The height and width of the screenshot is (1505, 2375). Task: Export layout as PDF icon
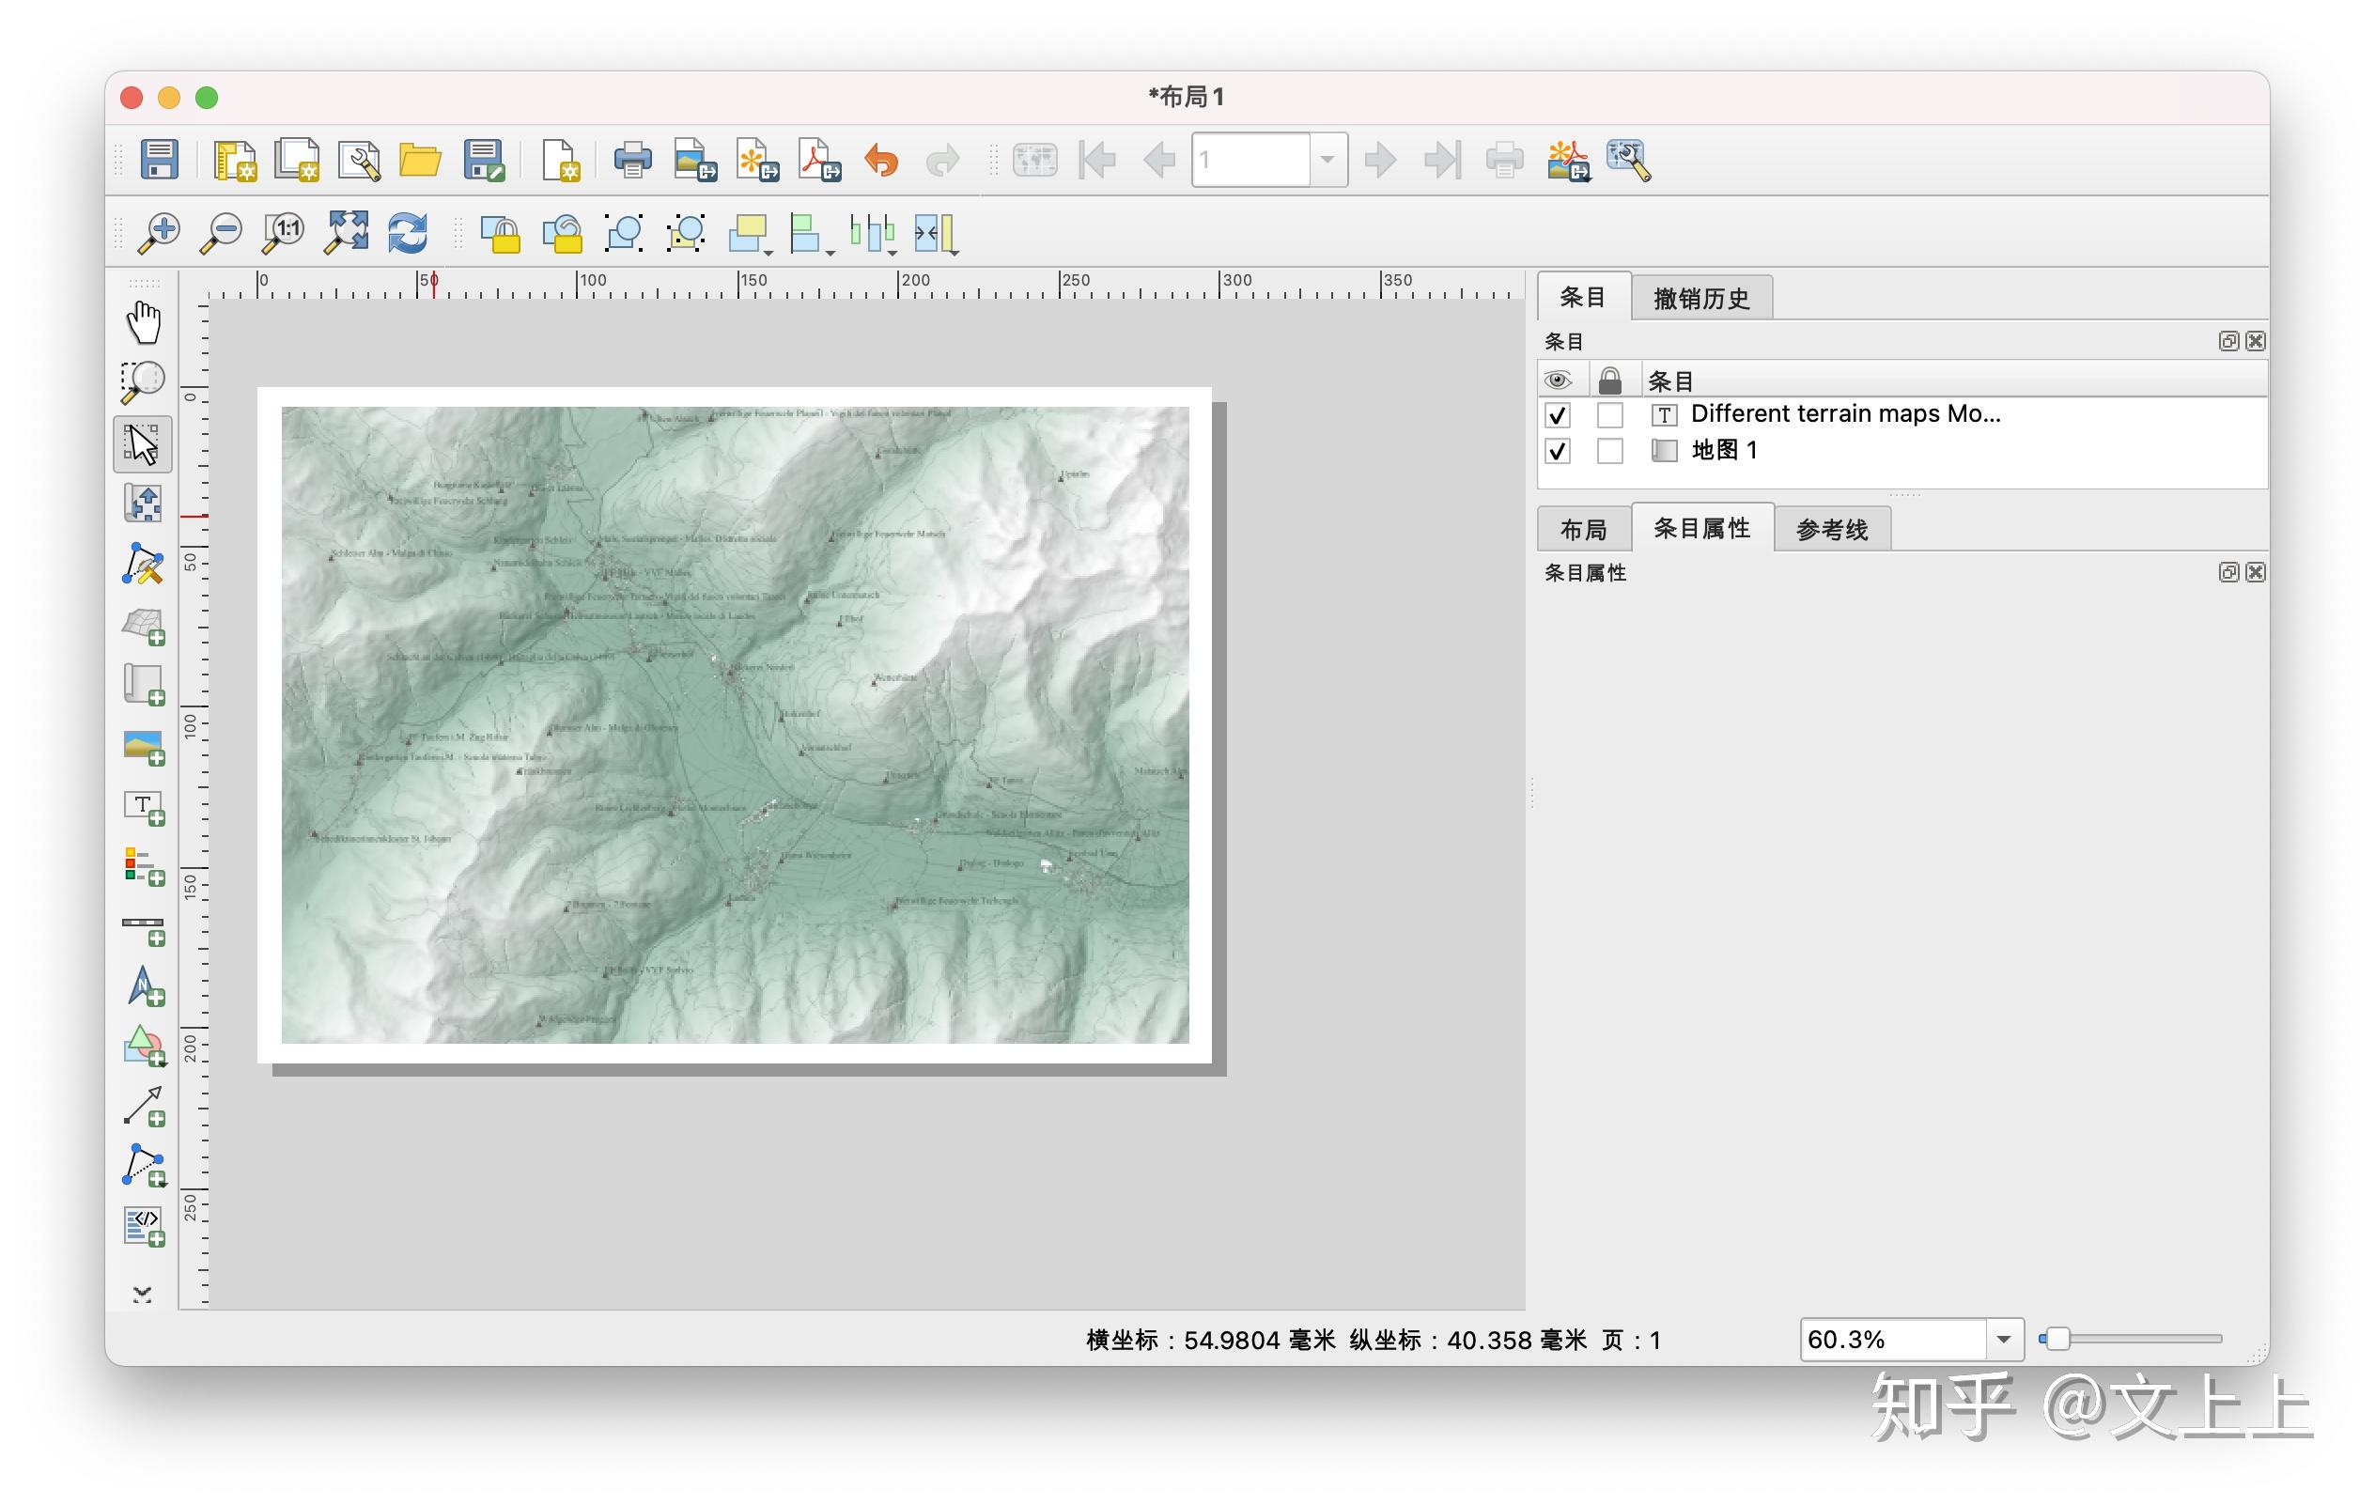click(818, 160)
